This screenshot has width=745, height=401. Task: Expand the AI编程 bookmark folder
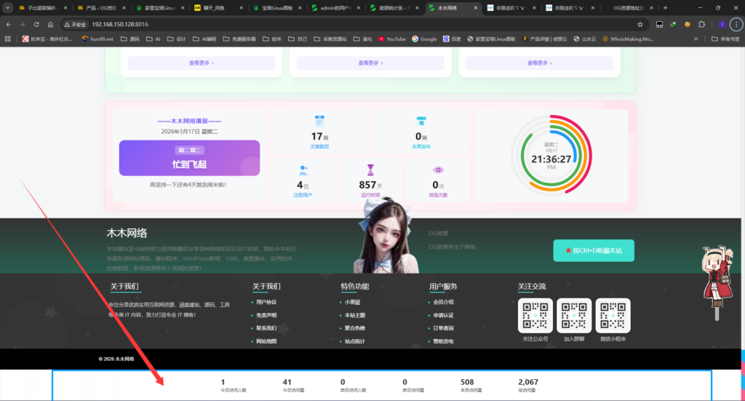204,39
